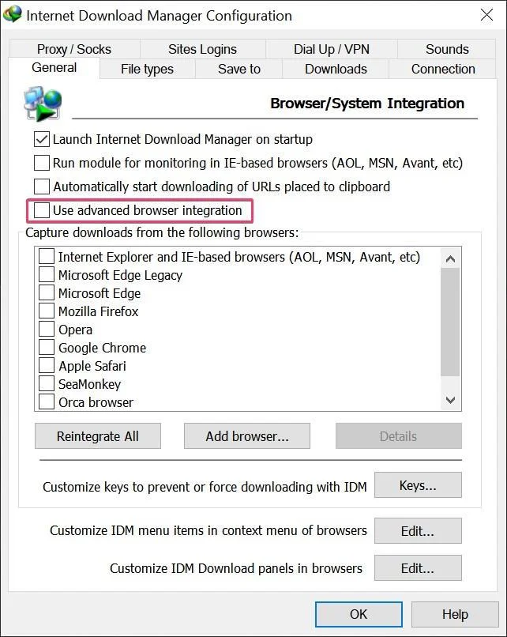Open the Keys... customization button
The width and height of the screenshot is (507, 637).
pos(418,484)
